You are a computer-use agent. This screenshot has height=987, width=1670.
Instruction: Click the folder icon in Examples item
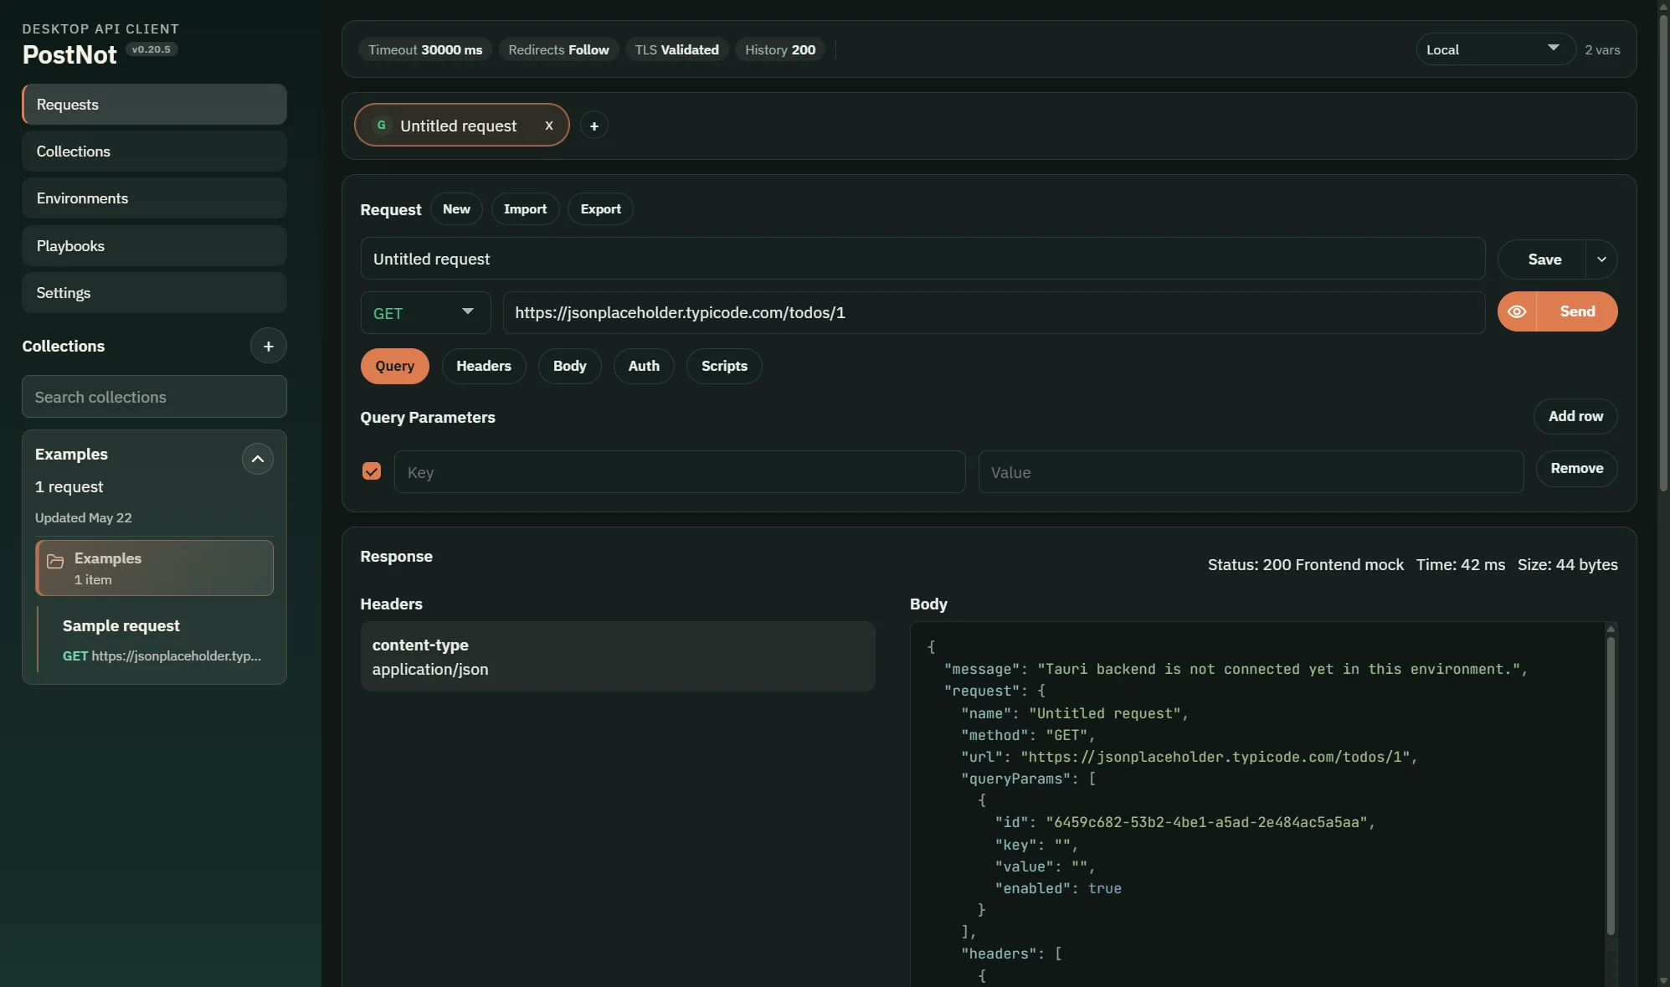(x=55, y=561)
